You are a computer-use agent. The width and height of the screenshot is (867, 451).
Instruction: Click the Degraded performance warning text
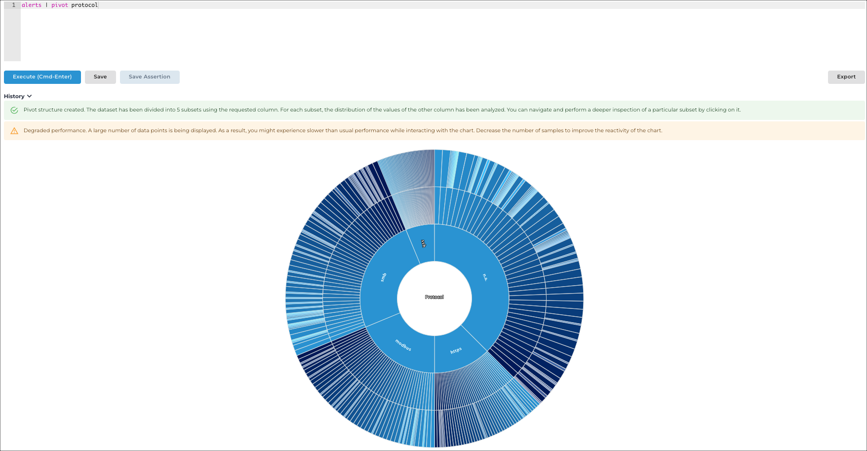tap(343, 131)
